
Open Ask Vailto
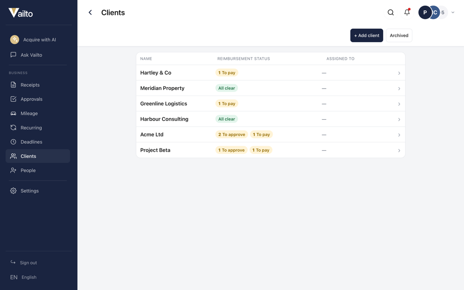38,55
